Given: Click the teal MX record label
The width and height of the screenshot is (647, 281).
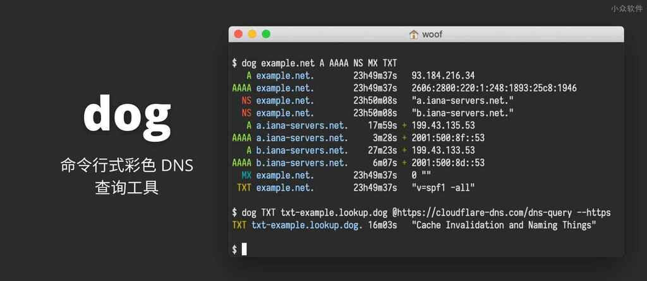Looking at the screenshot, I should (x=246, y=175).
